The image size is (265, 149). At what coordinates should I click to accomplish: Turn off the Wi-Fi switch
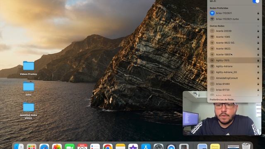tap(256, 1)
